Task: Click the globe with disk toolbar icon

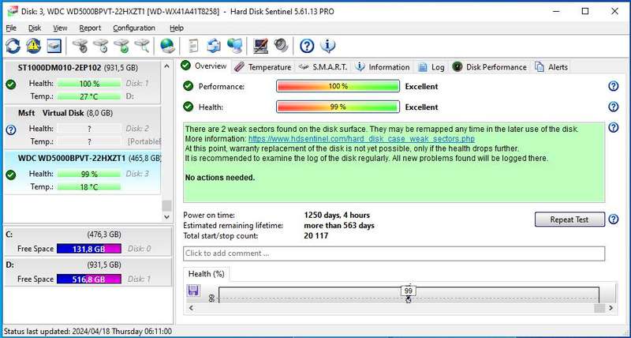Action: coord(167,46)
